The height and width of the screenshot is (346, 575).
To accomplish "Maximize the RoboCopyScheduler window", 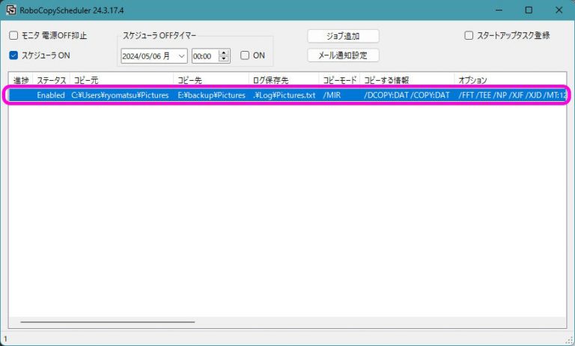I will pyautogui.click(x=529, y=10).
